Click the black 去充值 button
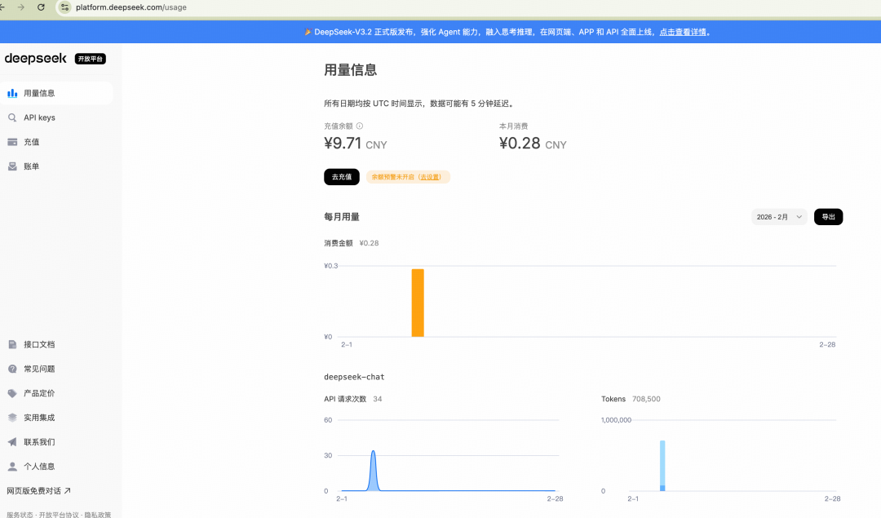 tap(342, 177)
